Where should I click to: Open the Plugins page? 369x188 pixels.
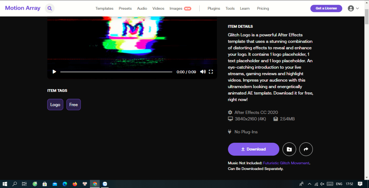click(214, 9)
